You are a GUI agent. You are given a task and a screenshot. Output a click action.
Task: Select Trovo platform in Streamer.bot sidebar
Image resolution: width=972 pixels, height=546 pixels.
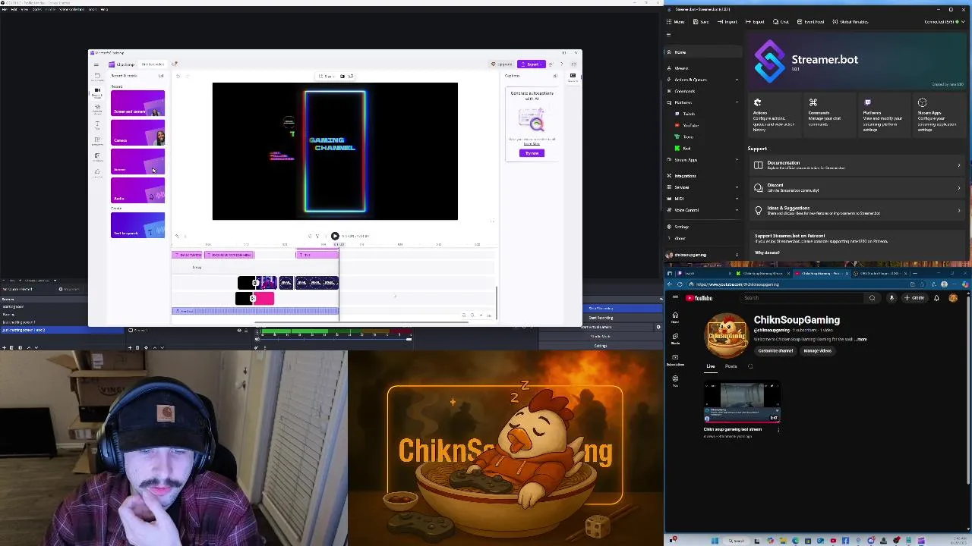coord(687,136)
